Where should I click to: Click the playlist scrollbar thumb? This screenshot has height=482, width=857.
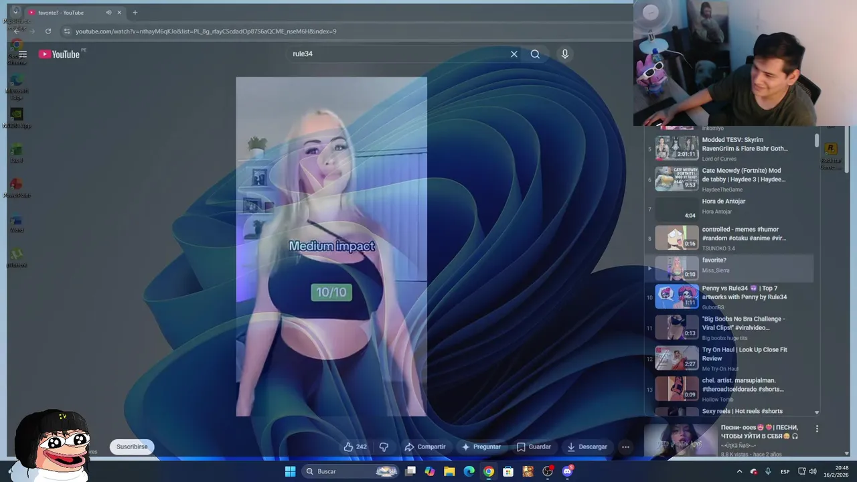click(817, 140)
